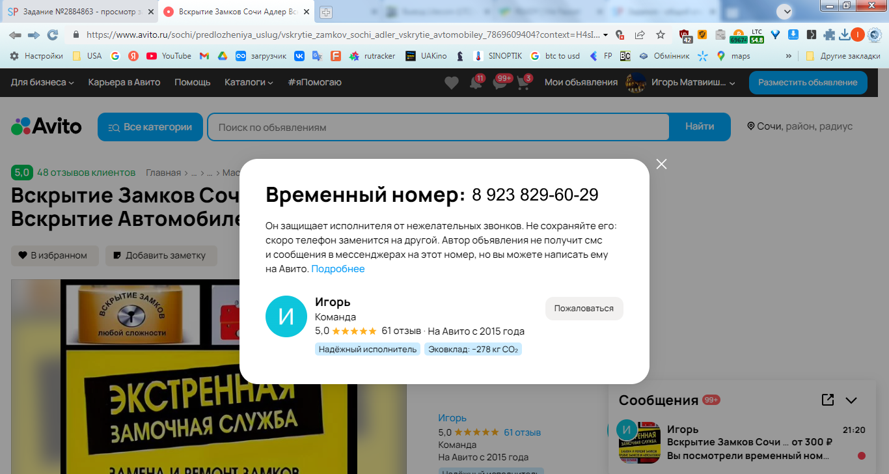The image size is (889, 474).
Task: Report seller with Пожаловаться button
Action: 584,309
